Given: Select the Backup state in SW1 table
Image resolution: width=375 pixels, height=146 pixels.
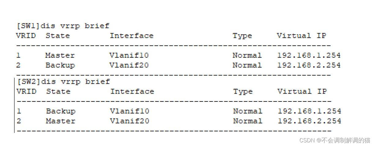Looking at the screenshot, I should [60, 65].
